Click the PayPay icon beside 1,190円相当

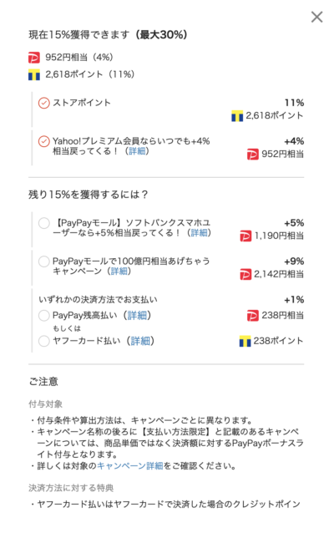tap(245, 236)
